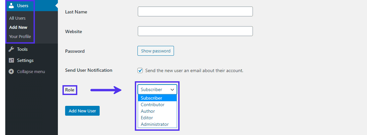The image size is (367, 135).
Task: Focus the Last Name text field
Action: point(195,12)
